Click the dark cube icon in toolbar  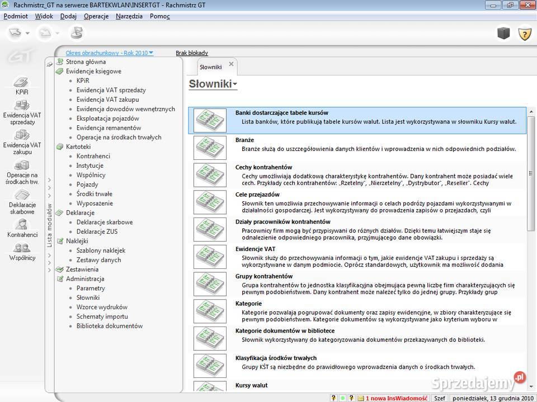(x=503, y=33)
